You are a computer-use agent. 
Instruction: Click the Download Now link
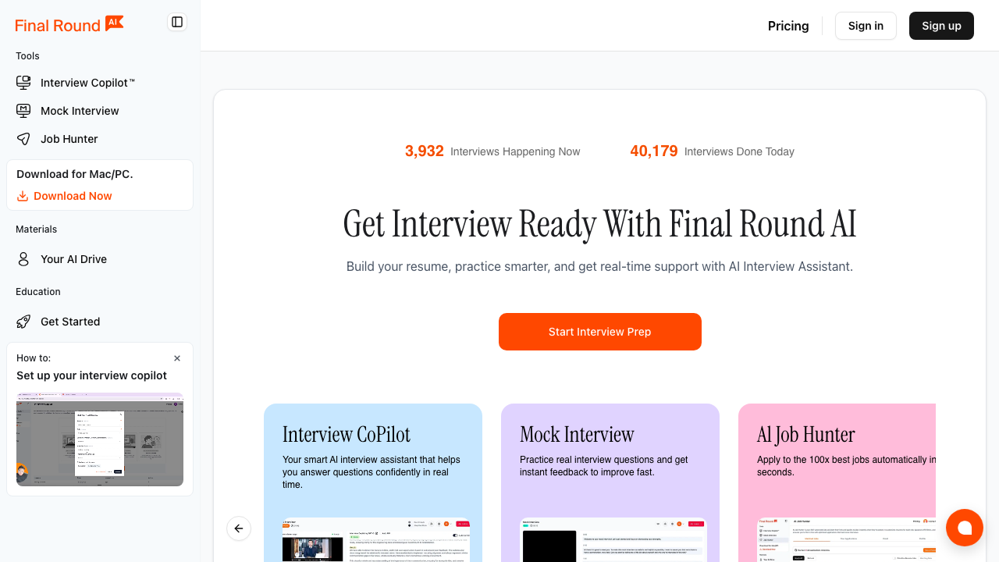[x=74, y=196]
